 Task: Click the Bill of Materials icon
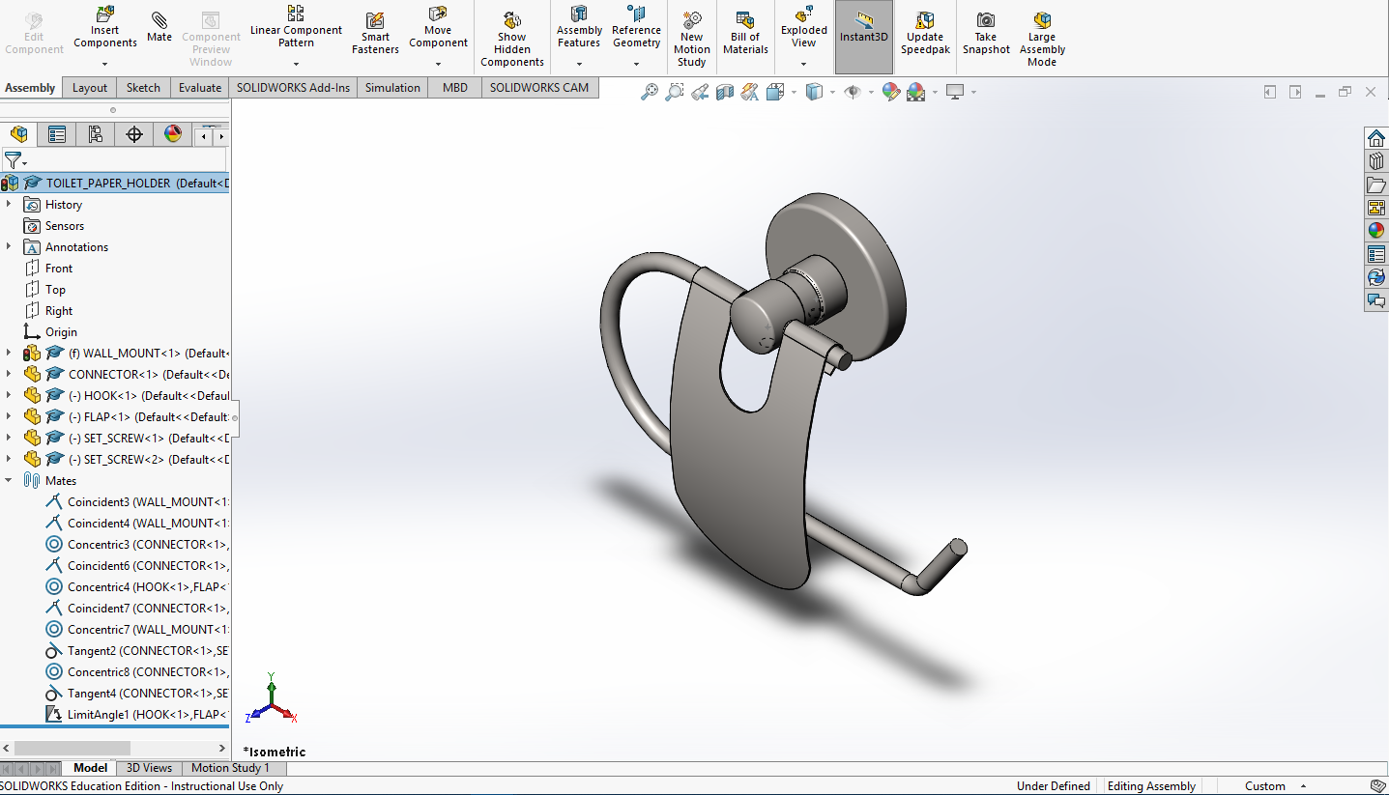coord(745,20)
